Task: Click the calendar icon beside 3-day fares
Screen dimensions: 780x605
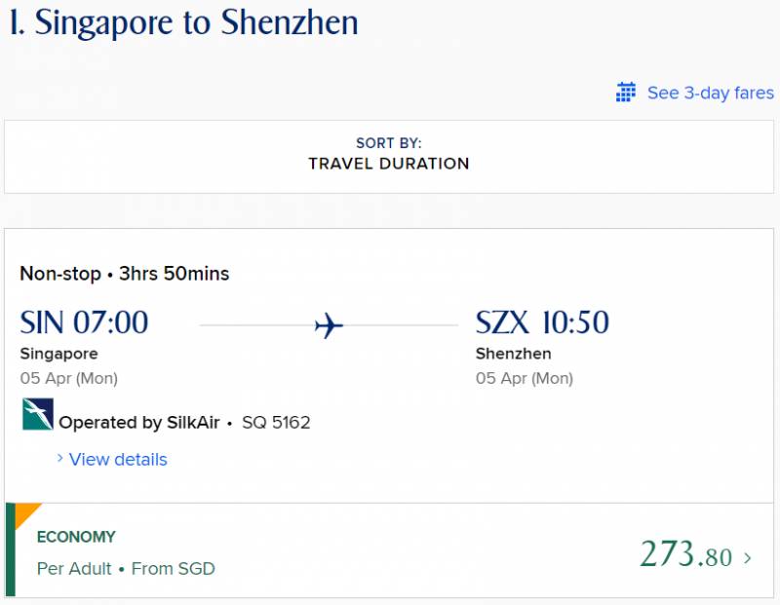Action: [626, 93]
